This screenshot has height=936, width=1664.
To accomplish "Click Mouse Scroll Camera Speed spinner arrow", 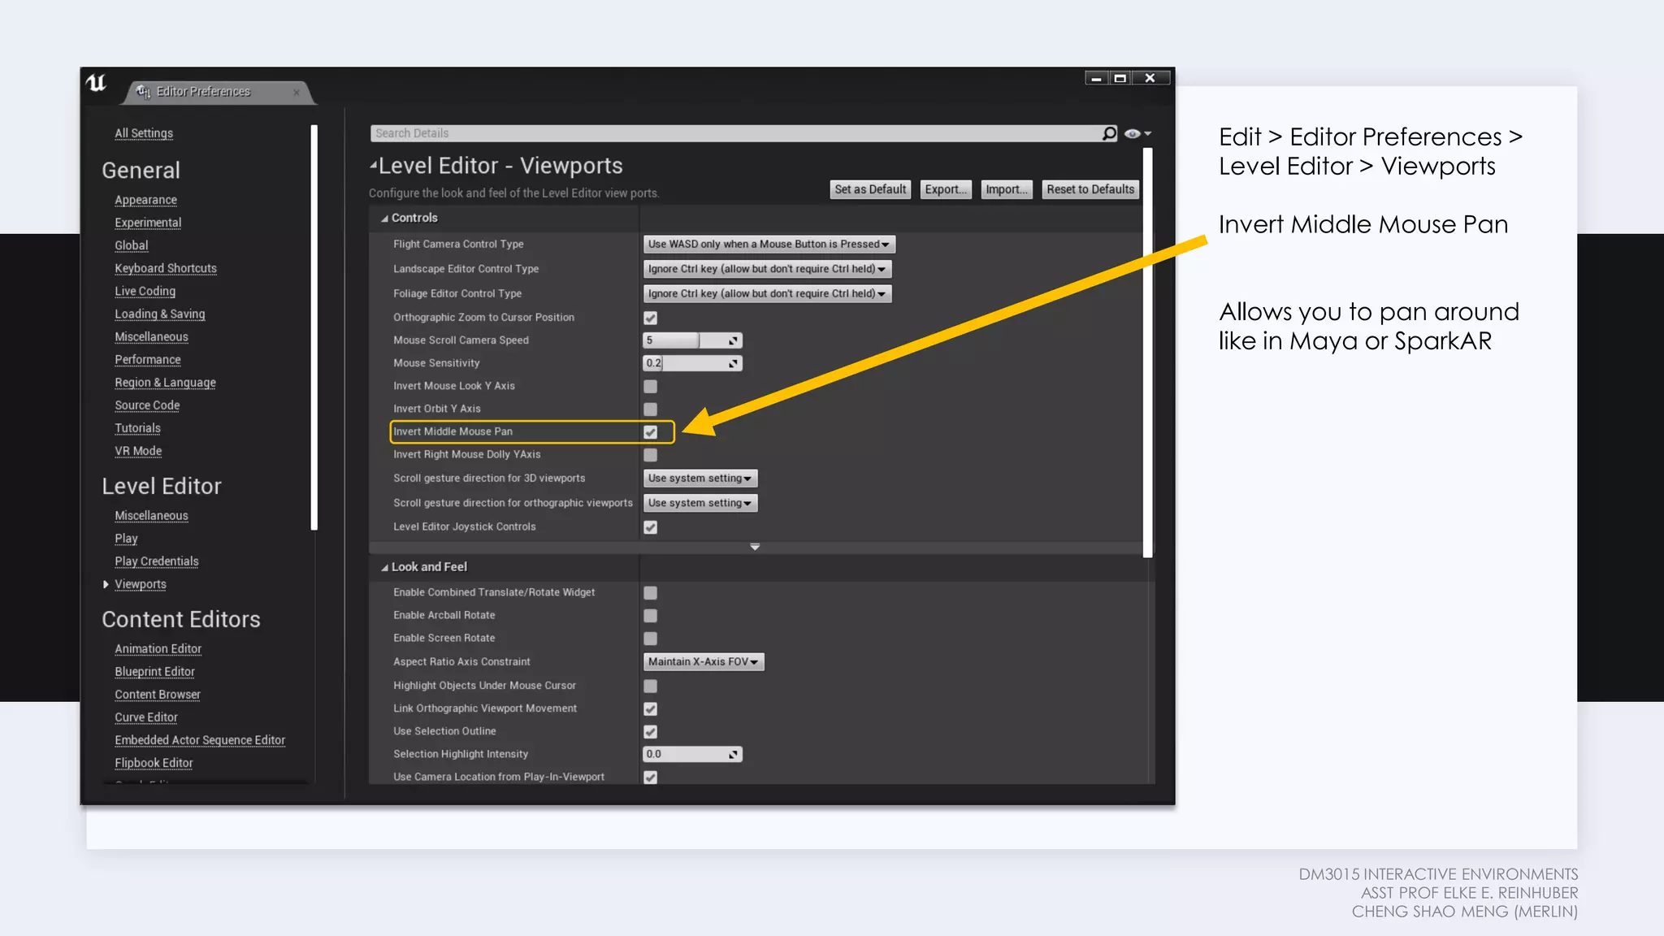I will pyautogui.click(x=733, y=340).
